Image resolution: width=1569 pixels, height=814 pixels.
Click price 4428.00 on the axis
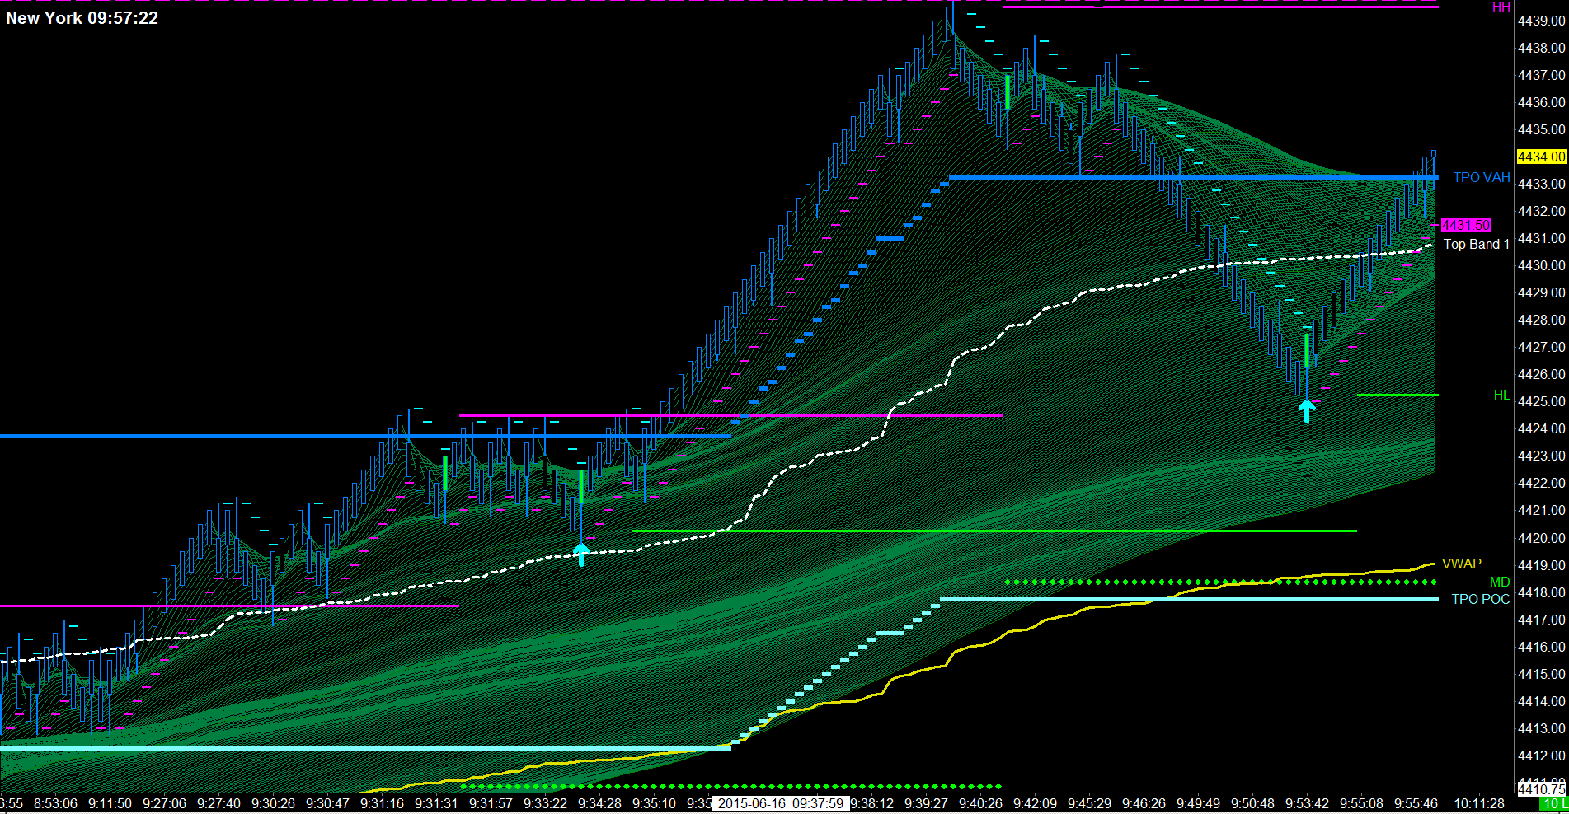[x=1541, y=320]
